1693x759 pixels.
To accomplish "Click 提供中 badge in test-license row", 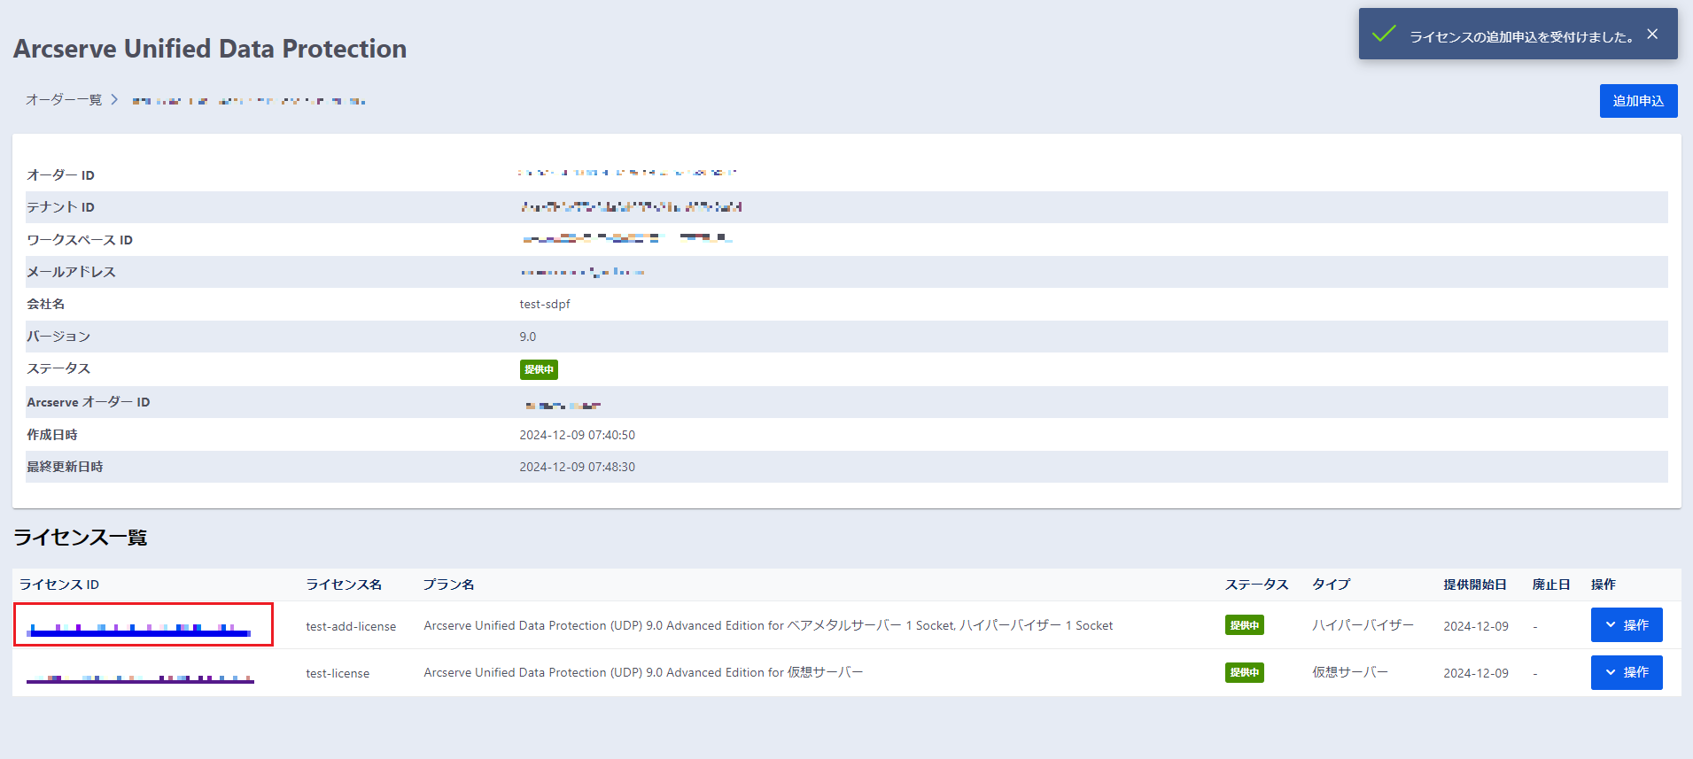I will point(1244,672).
